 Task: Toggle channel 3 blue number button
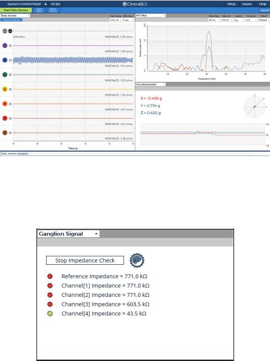pos(5,60)
